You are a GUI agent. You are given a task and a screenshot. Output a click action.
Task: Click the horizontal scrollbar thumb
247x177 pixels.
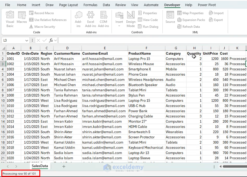click(235, 167)
